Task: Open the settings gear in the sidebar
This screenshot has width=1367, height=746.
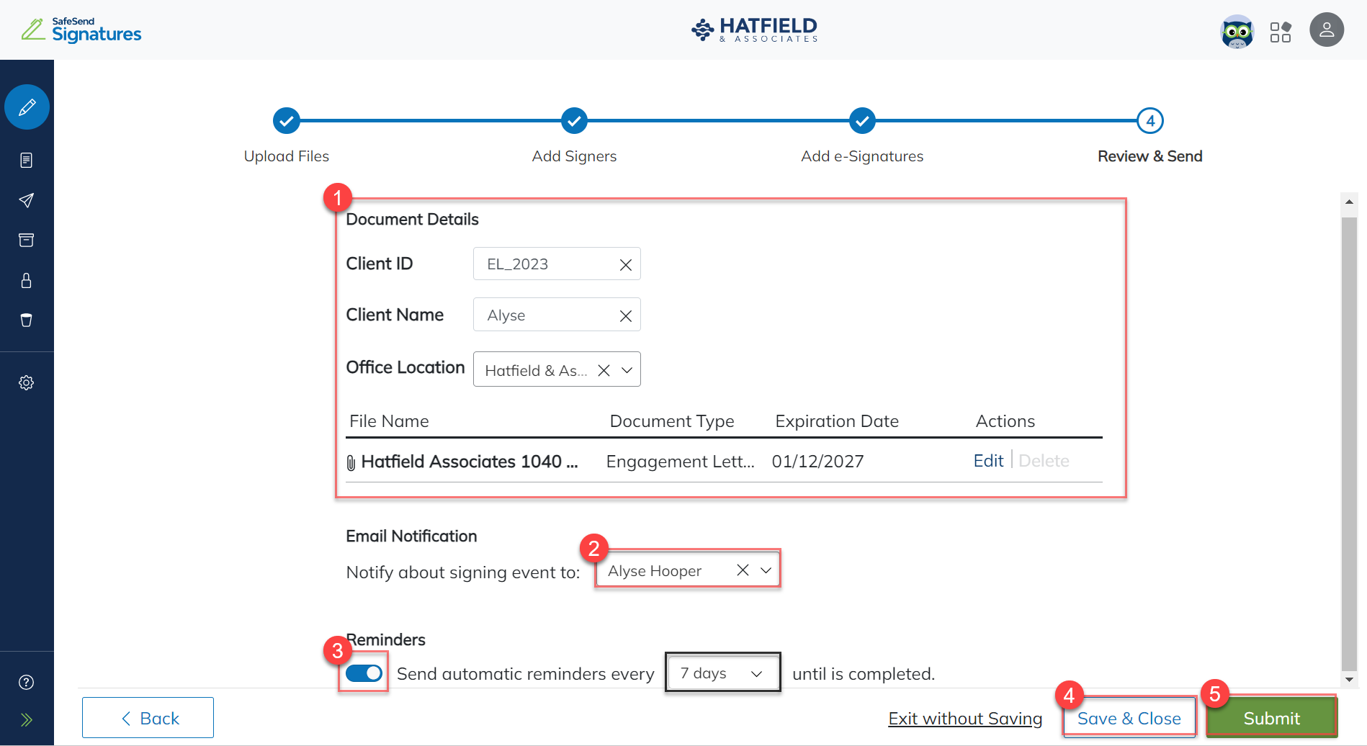Action: point(27,382)
